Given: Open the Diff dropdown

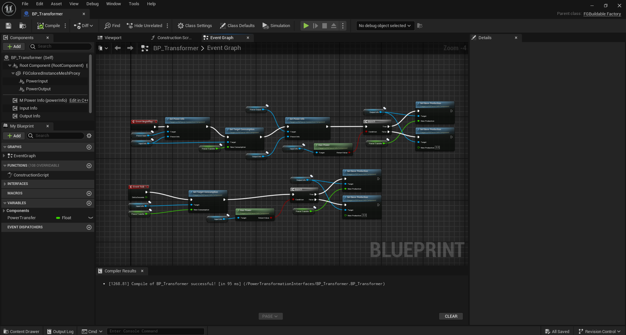Looking at the screenshot, I should coord(84,26).
